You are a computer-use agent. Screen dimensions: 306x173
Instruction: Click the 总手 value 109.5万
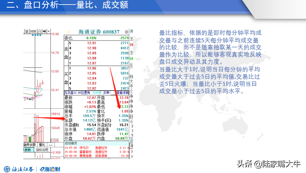(89, 116)
